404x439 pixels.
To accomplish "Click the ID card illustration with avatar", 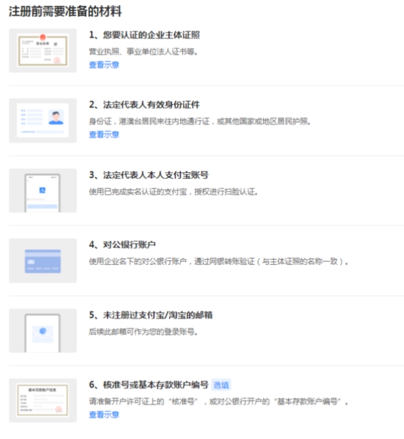I will coord(43,120).
